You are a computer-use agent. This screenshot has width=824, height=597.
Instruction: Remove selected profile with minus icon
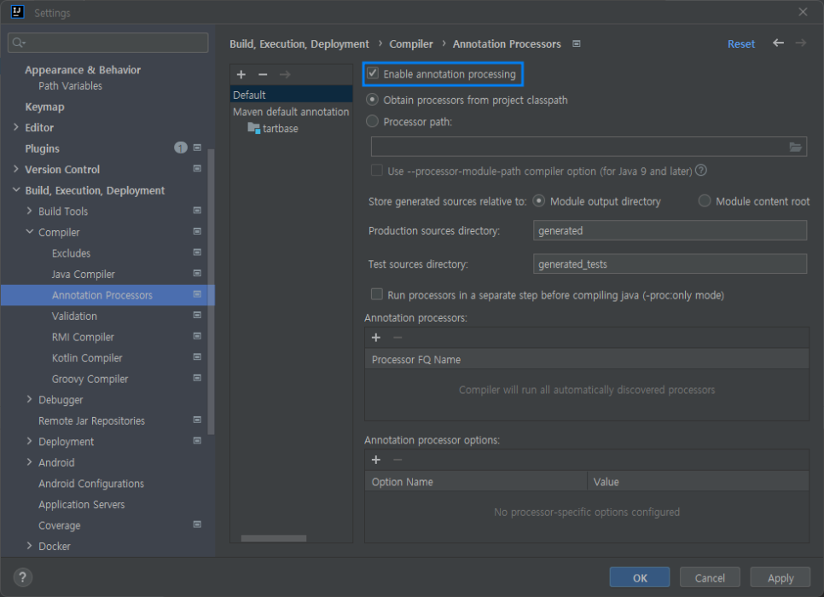pyautogui.click(x=263, y=75)
